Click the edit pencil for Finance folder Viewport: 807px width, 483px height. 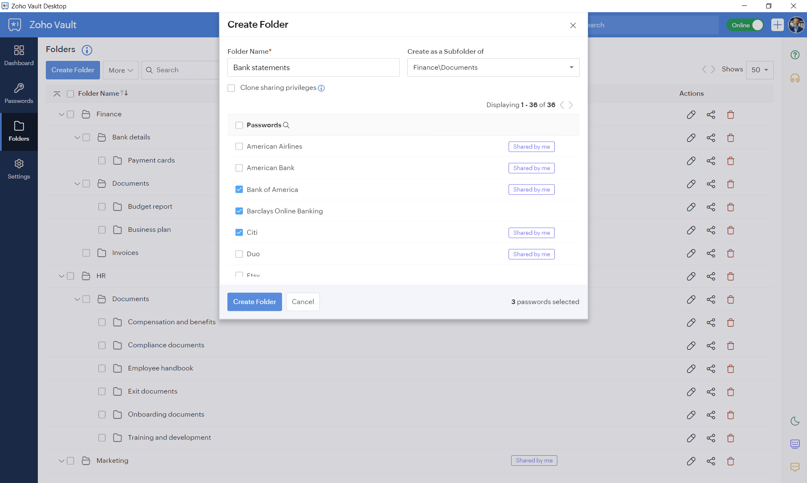click(x=691, y=115)
